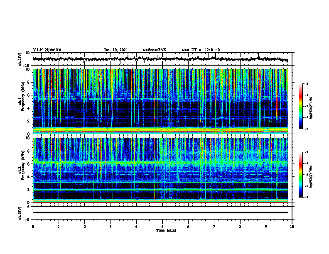
Task: Click the "6" kHz tick on ch.1 frequency axis
Action: (29, 95)
